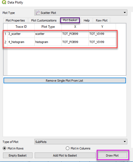Image resolution: width=133 pixels, height=162 pixels.
Task: Open the Type of Plot SubPlots dropdown
Action: pos(81,142)
